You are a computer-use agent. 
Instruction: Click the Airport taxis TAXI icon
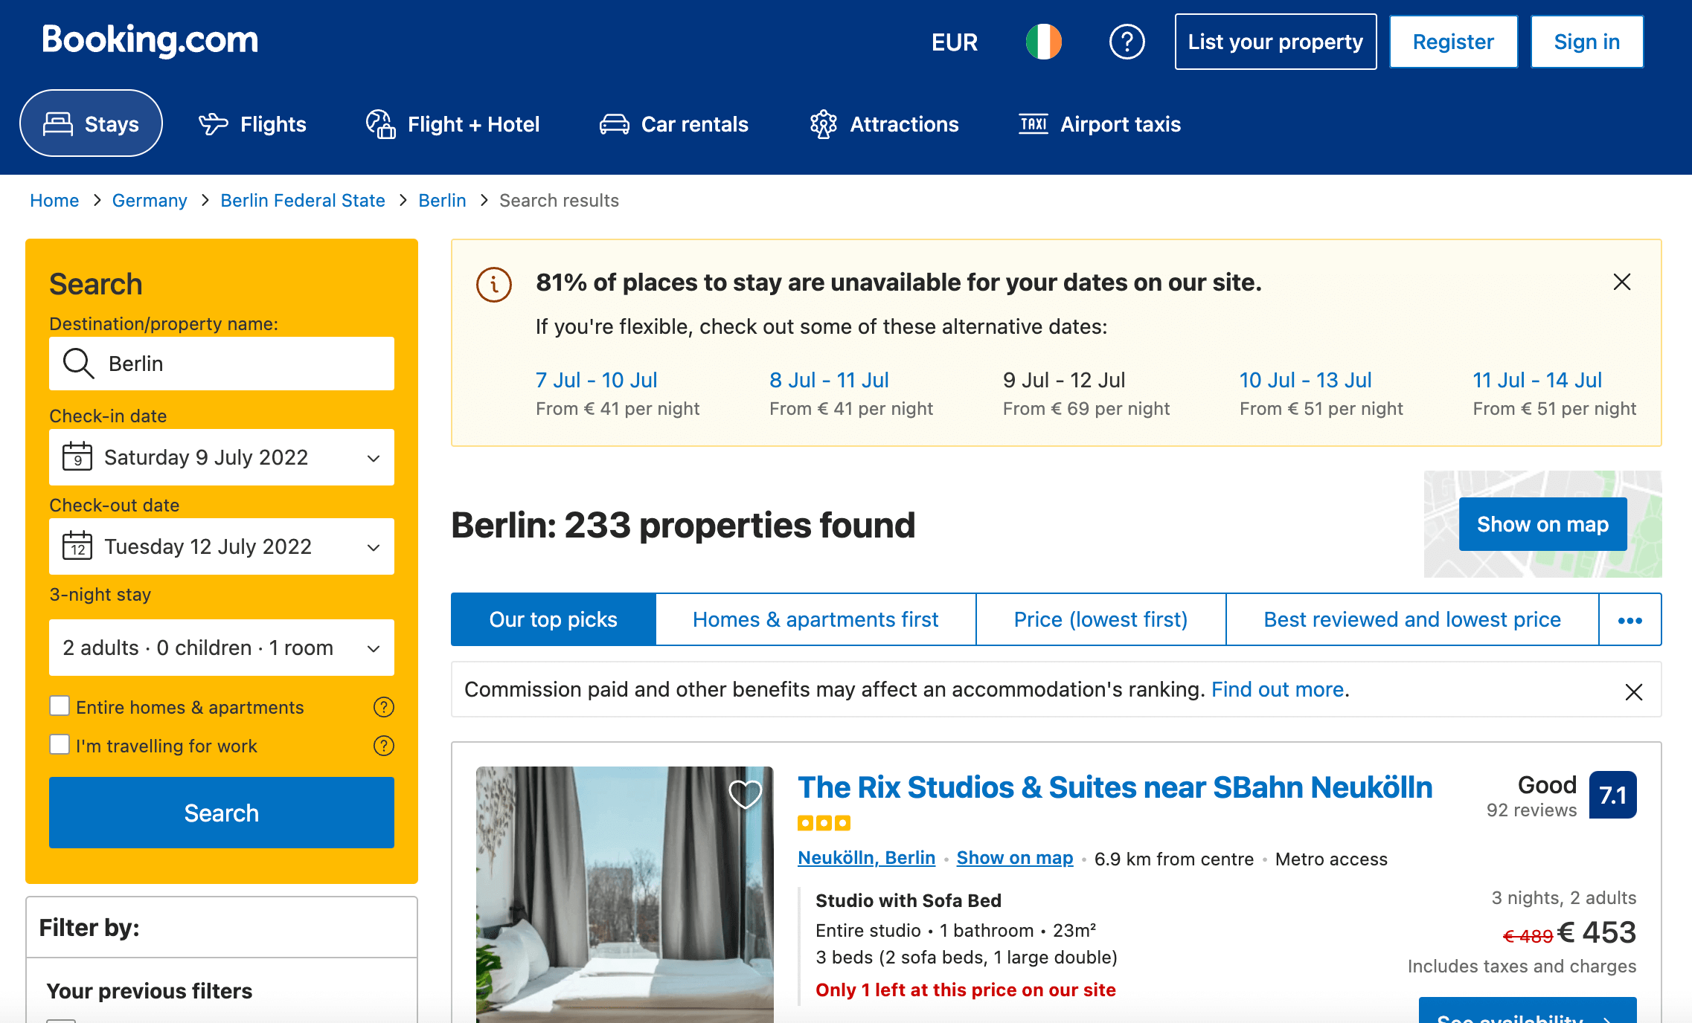tap(1033, 124)
